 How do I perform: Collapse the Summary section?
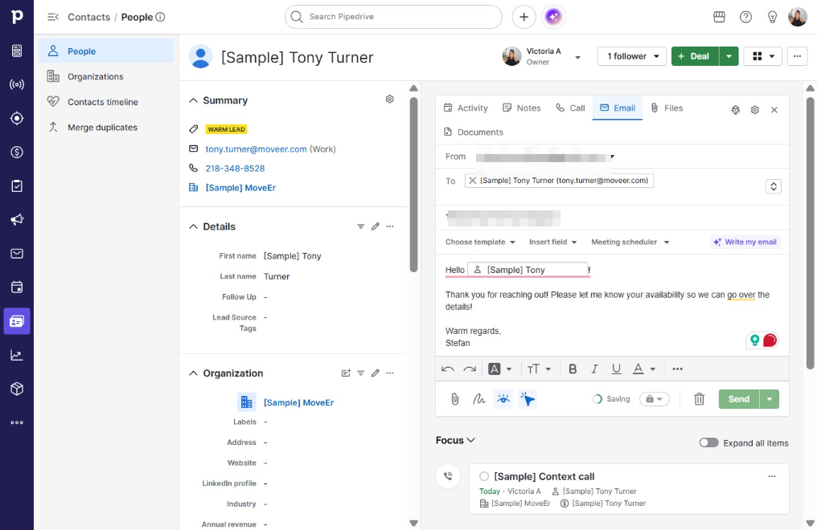193,100
